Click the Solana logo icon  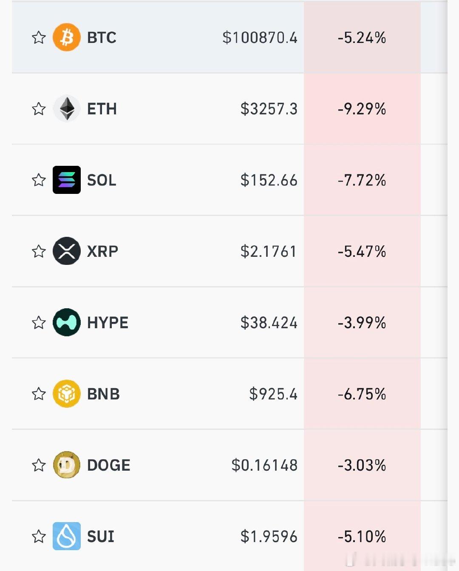(67, 180)
